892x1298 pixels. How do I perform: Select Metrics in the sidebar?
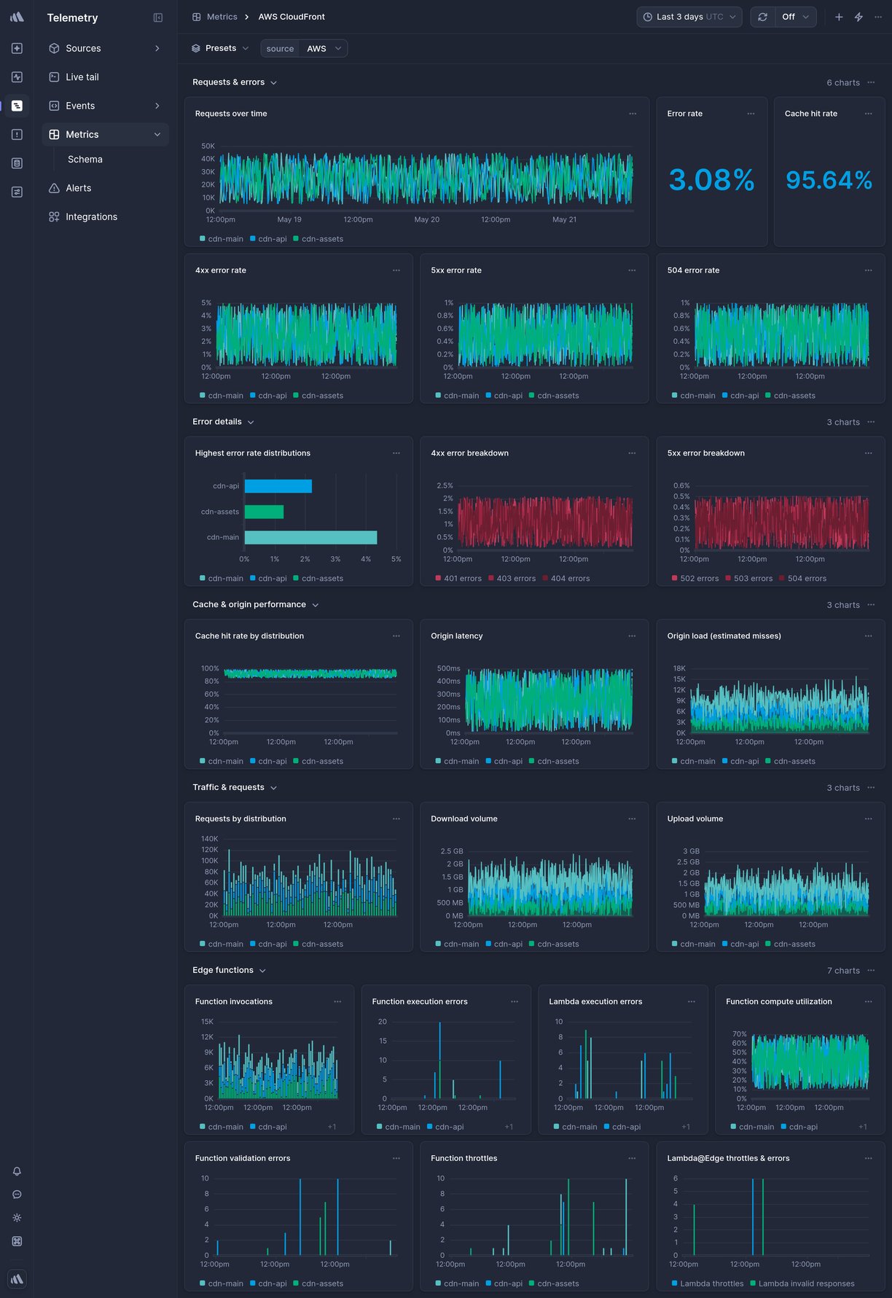pos(105,134)
